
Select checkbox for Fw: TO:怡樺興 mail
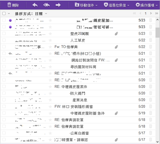[x=4, y=47]
